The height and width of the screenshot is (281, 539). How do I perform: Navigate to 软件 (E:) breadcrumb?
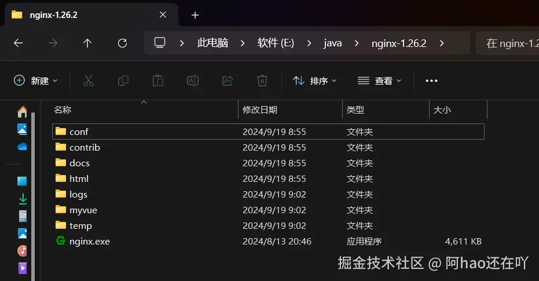pyautogui.click(x=276, y=43)
